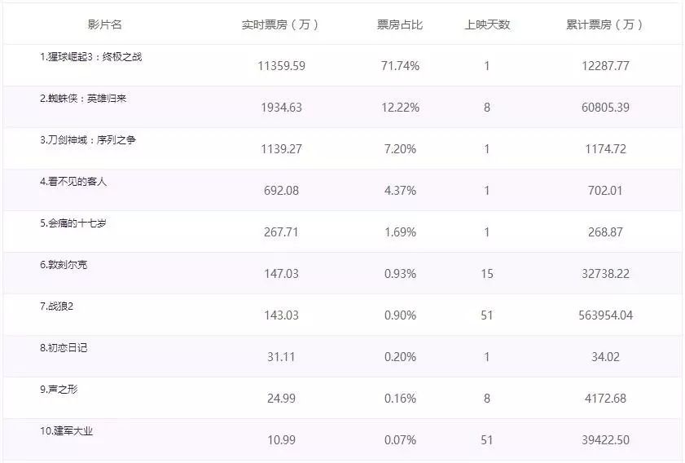Click cumulative box office 563954.04
Viewport: 685px width, 463px height.
pyautogui.click(x=605, y=315)
